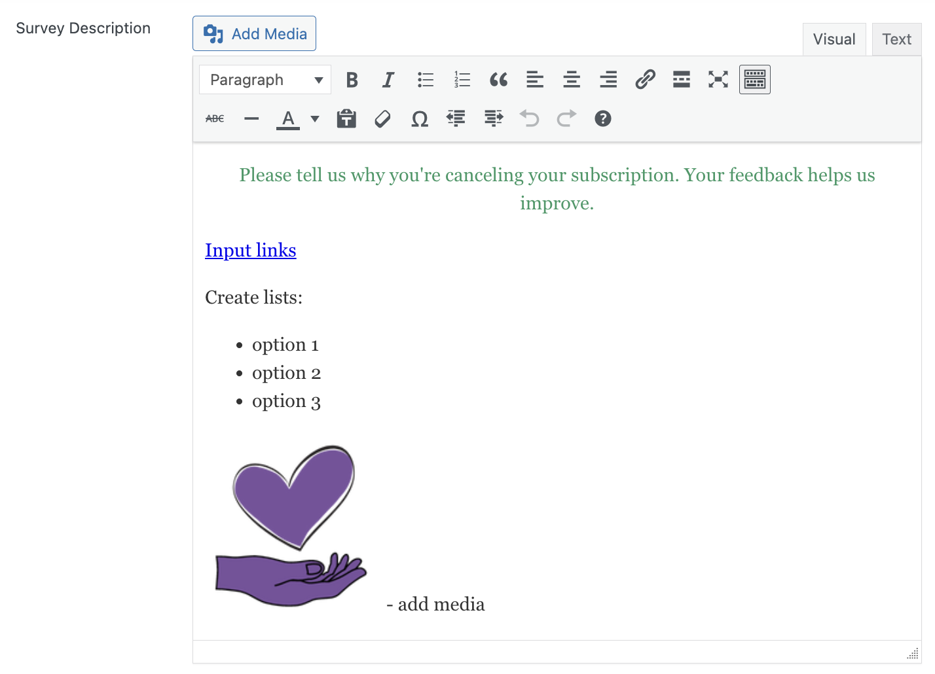Insert a numbered list
This screenshot has height=674, width=935.
462,80
